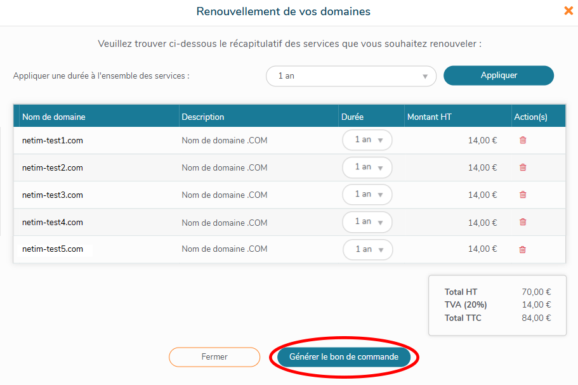Select duration for netim-test4.com
This screenshot has height=385, width=578.
pyautogui.click(x=367, y=222)
